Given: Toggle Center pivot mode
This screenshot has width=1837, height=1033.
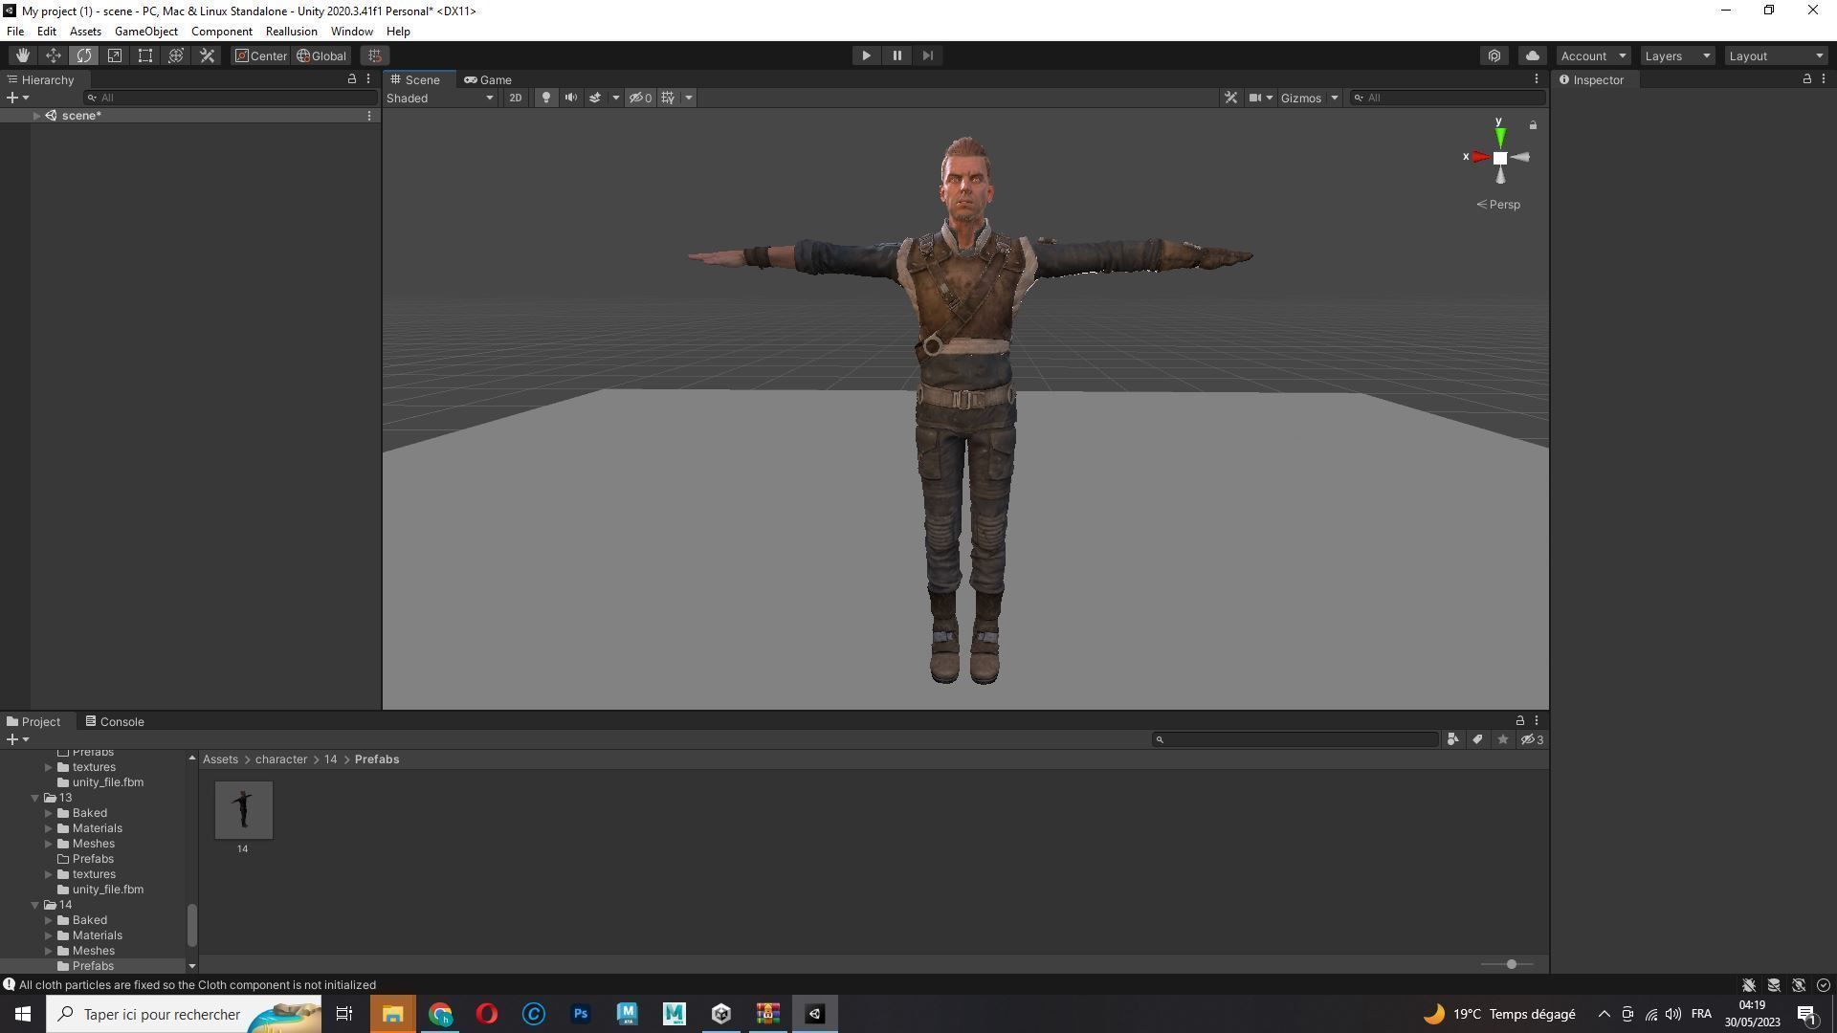Looking at the screenshot, I should click(261, 55).
